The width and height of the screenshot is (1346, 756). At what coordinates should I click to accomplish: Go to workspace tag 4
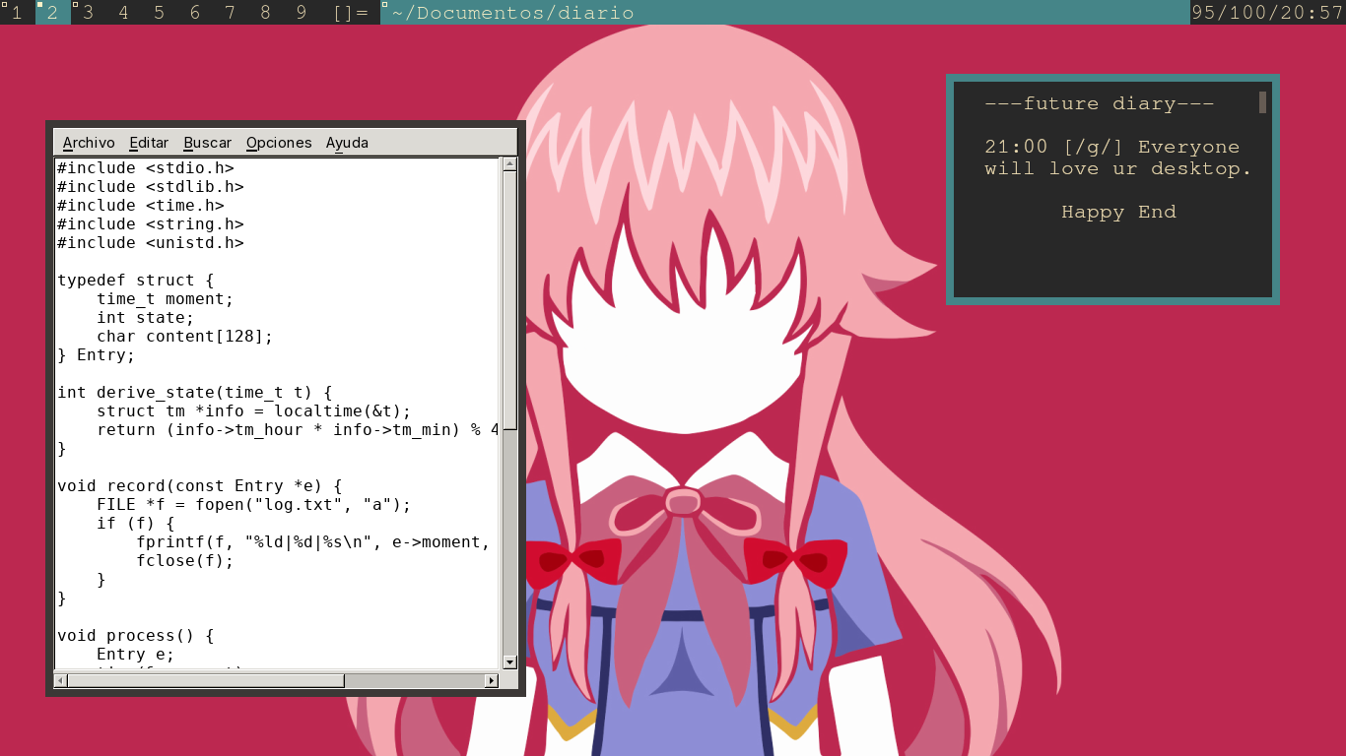pos(123,13)
